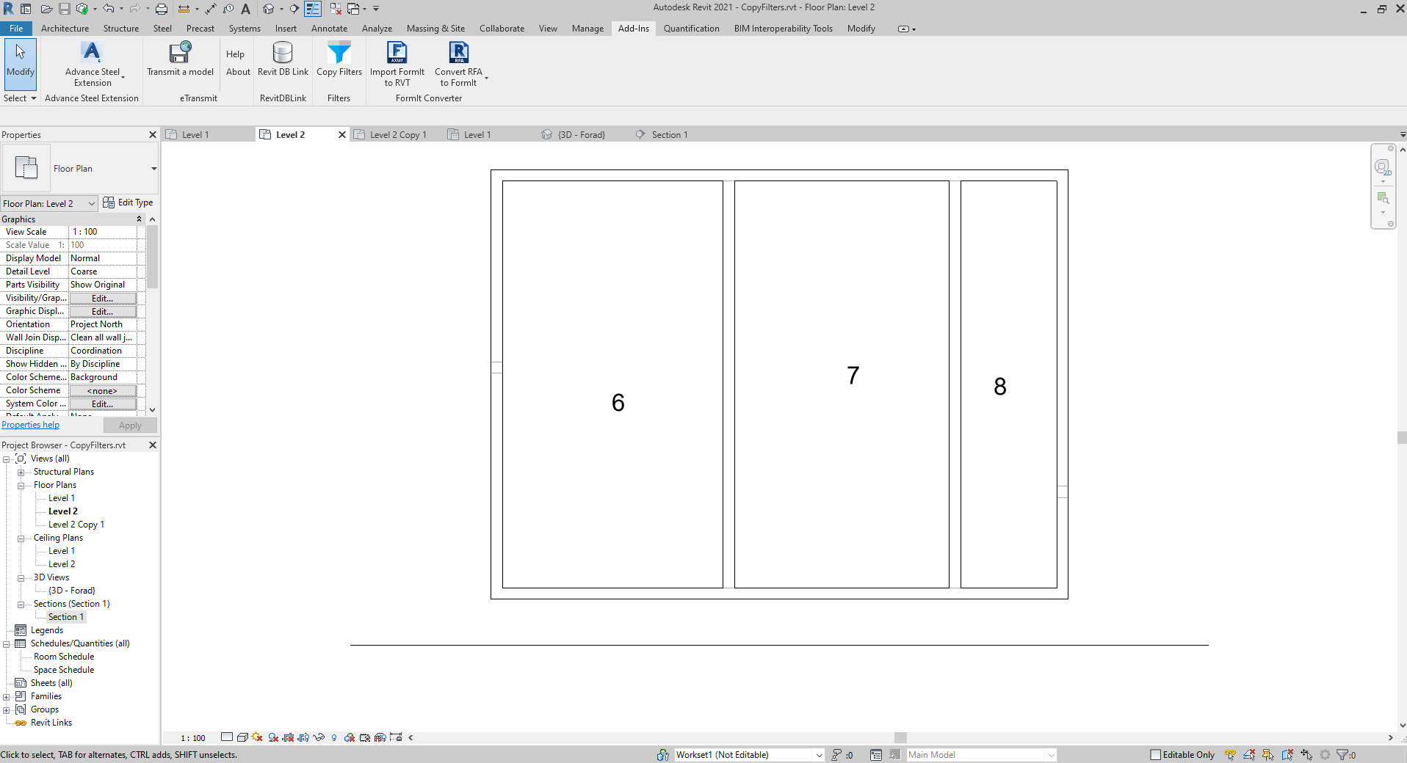Open the Floor Plan type selector dropdown
The width and height of the screenshot is (1407, 763).
[x=153, y=169]
